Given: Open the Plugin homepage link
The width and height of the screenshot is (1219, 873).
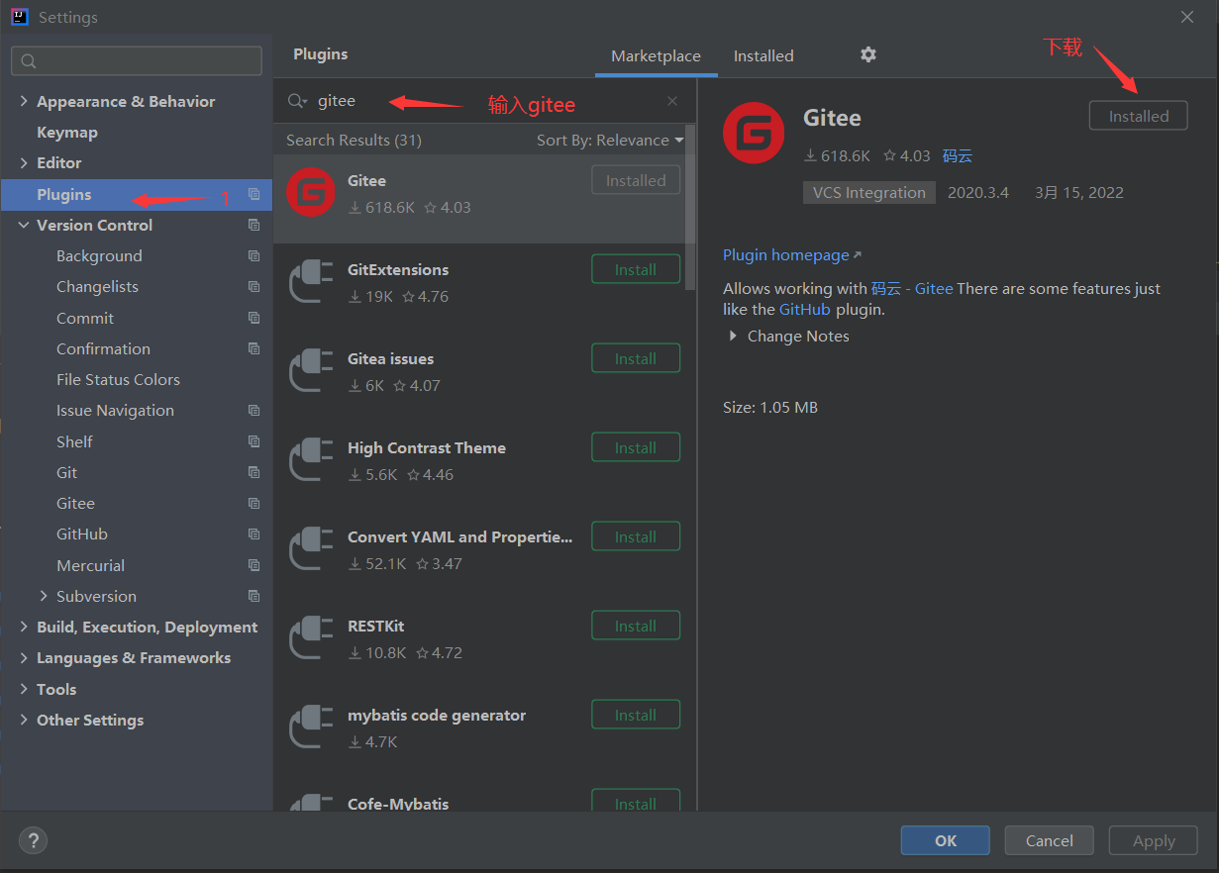Looking at the screenshot, I should pos(792,254).
